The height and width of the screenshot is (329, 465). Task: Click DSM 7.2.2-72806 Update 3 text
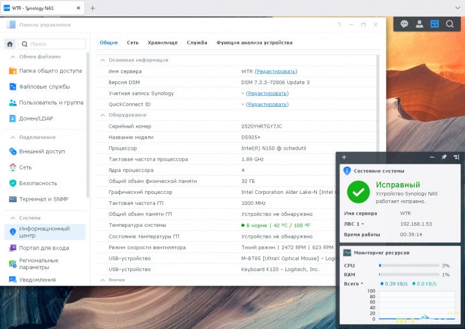coord(275,82)
